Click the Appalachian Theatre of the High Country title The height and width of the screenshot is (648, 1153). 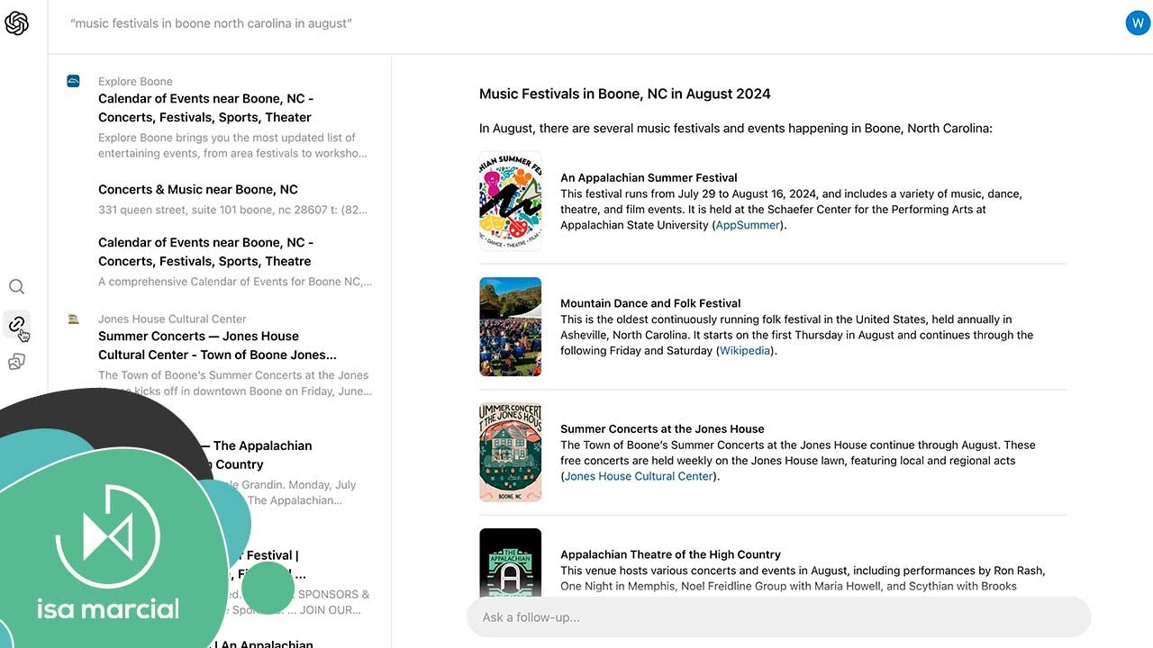(x=670, y=554)
